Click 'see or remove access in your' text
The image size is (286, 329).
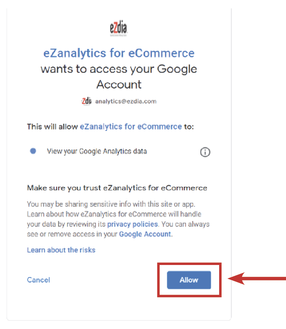(72, 234)
